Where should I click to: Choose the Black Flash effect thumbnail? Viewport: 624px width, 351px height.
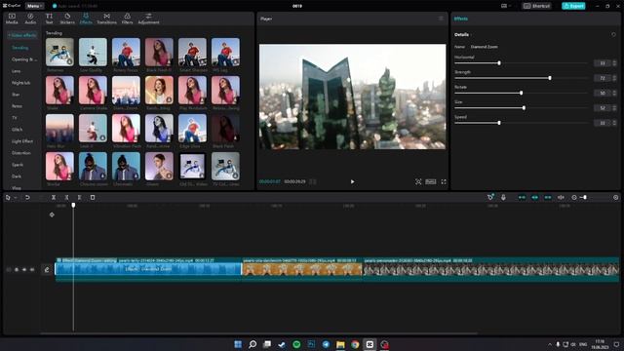[x=225, y=128]
